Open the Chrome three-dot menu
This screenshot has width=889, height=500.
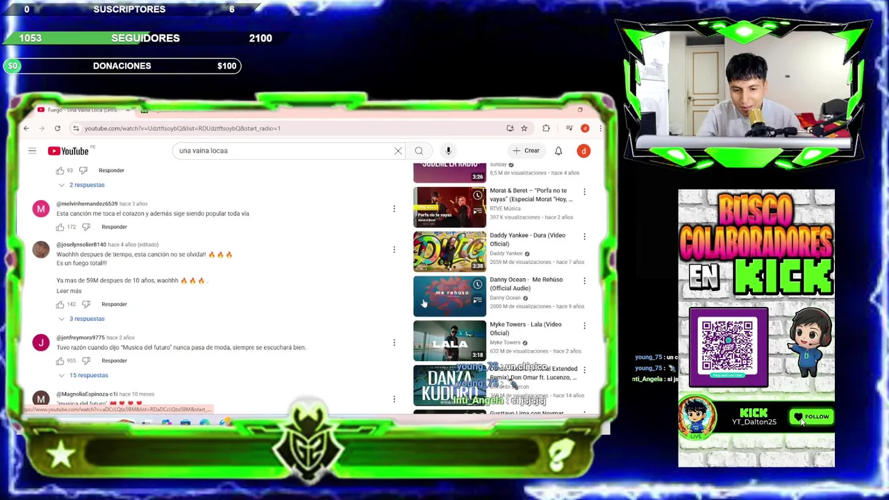click(600, 128)
